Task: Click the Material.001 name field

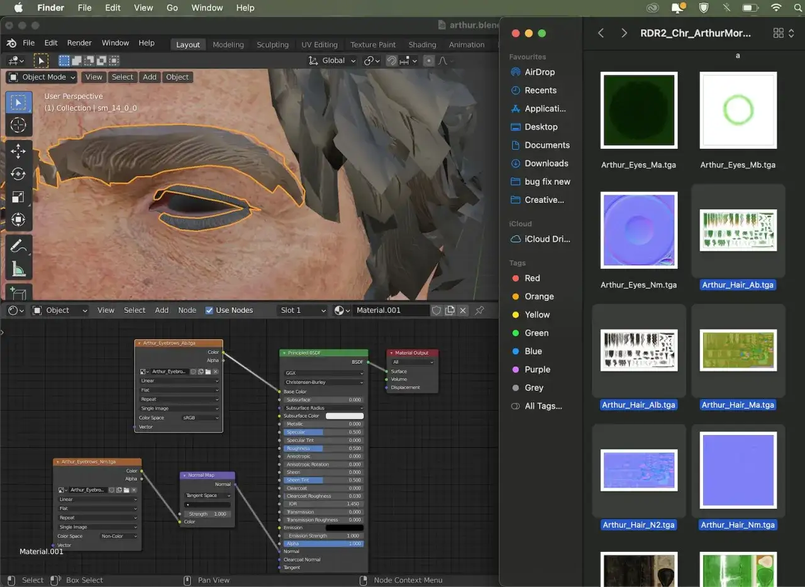Action: click(391, 310)
